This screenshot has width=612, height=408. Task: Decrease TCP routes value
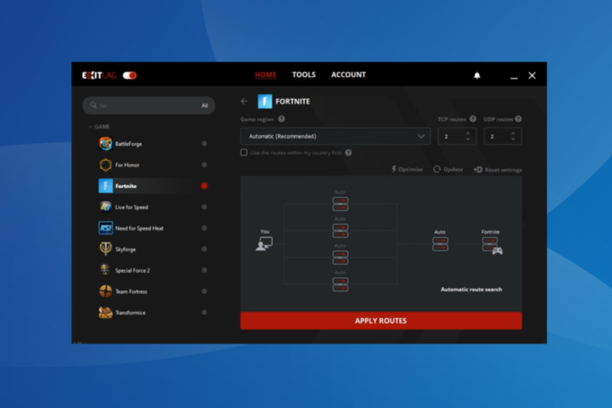(468, 139)
